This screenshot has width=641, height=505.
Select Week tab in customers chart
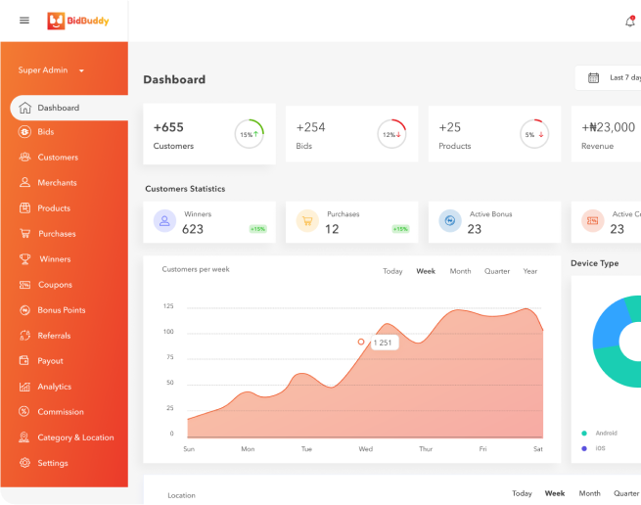[426, 271]
